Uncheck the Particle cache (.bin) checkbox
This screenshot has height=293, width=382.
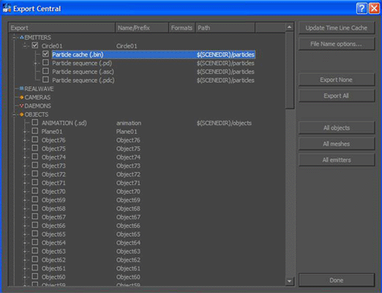(45, 53)
